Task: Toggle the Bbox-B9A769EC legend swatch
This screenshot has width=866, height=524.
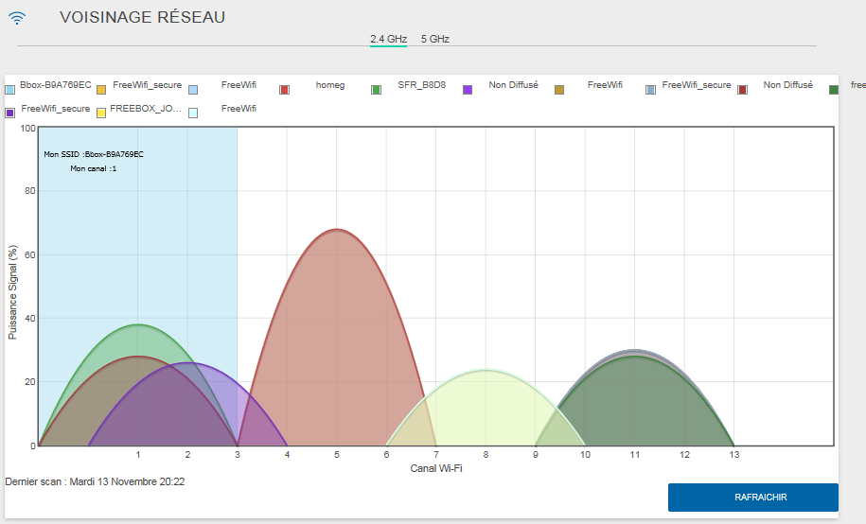Action: (10, 89)
